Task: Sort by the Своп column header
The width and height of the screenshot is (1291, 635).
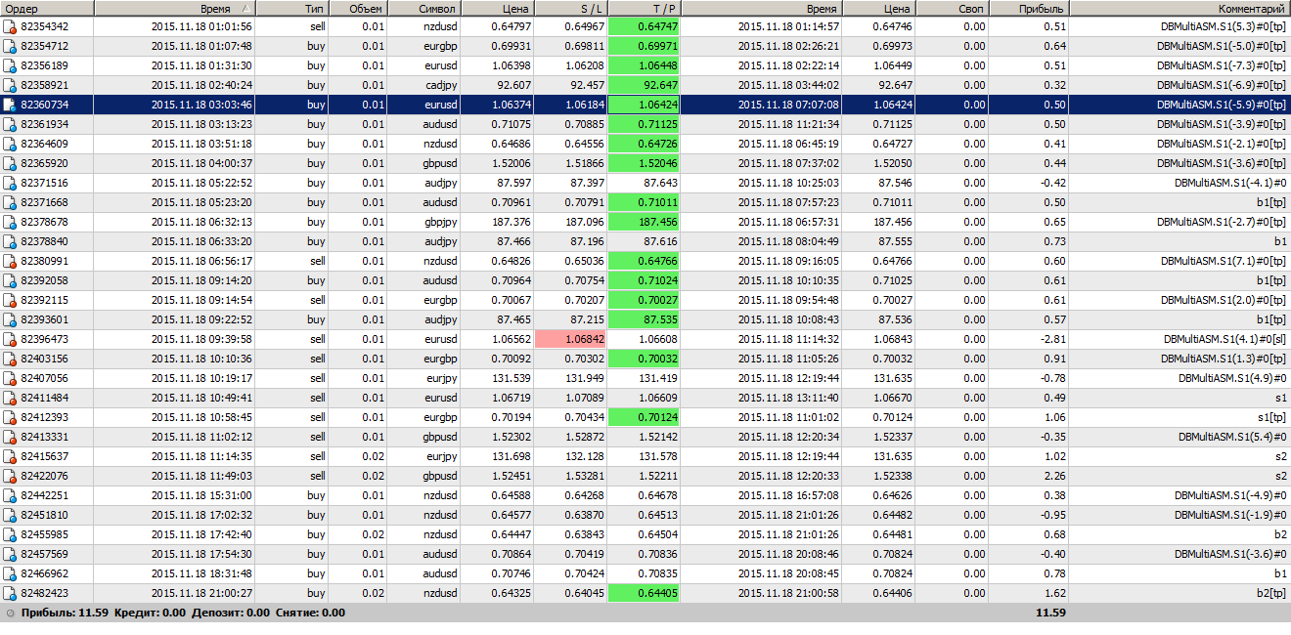Action: click(x=952, y=8)
